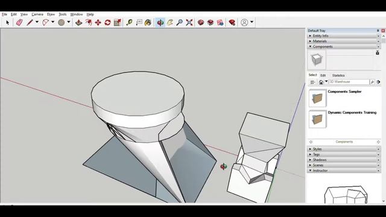Open the Draw menu

(51, 14)
